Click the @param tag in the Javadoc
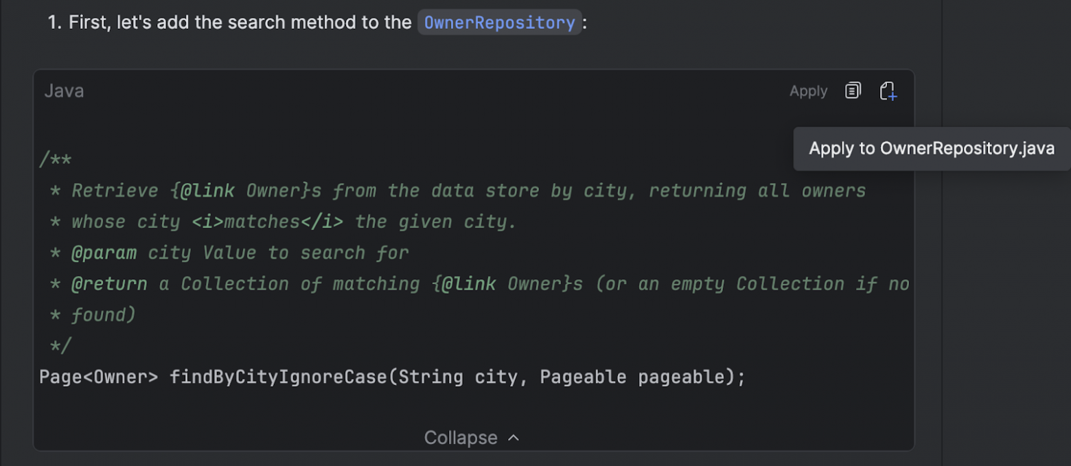This screenshot has height=466, width=1071. click(x=104, y=253)
